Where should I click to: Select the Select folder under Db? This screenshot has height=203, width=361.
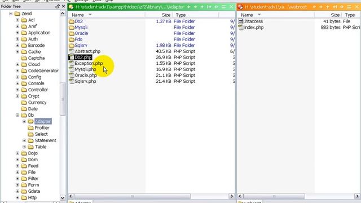click(41, 134)
